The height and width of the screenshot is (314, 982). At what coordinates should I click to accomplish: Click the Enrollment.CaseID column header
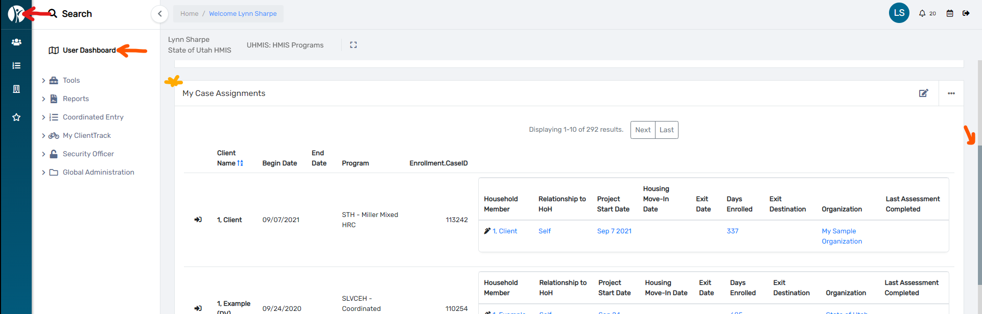[438, 163]
